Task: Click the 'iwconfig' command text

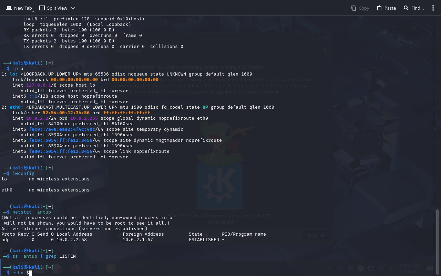Action: tap(23, 174)
